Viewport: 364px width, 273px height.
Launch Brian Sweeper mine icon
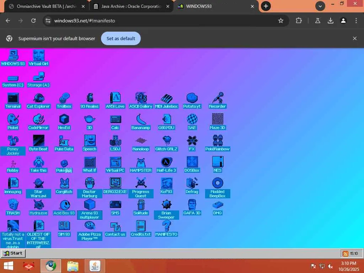pyautogui.click(x=166, y=209)
